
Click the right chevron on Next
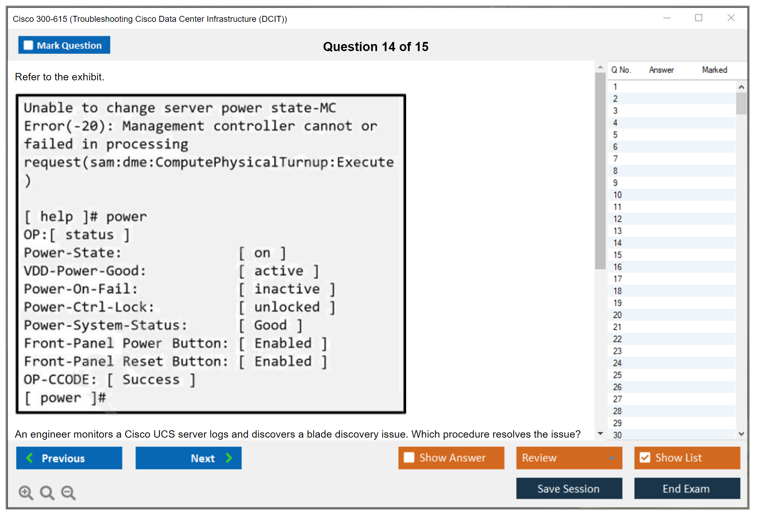point(229,458)
